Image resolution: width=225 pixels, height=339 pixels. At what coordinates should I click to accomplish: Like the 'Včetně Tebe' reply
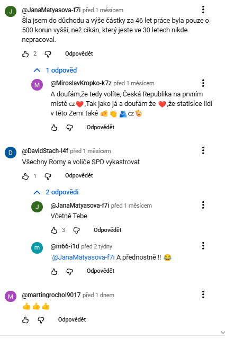coord(54,230)
